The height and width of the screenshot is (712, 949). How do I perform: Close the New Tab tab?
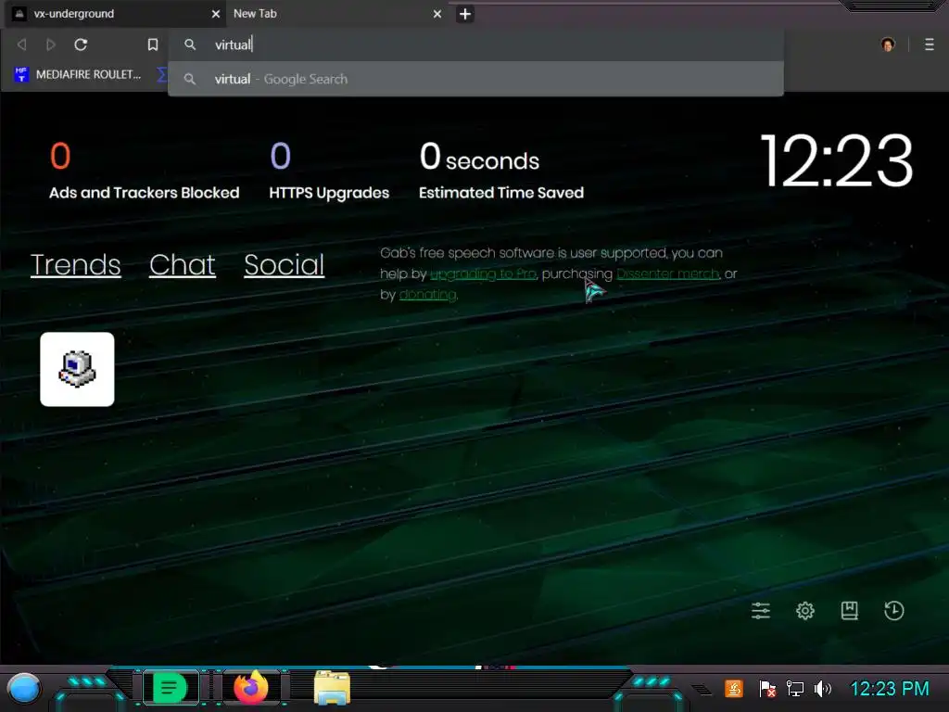coord(437,14)
